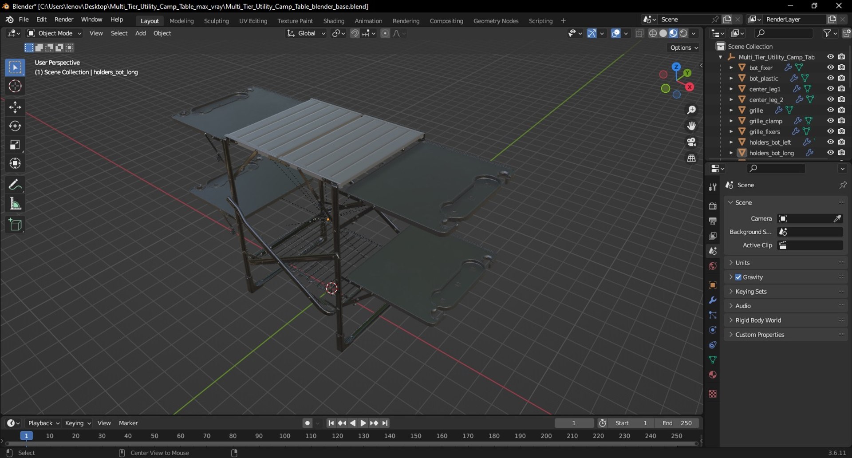Select the Scale tool
The width and height of the screenshot is (852, 458).
coord(15,145)
